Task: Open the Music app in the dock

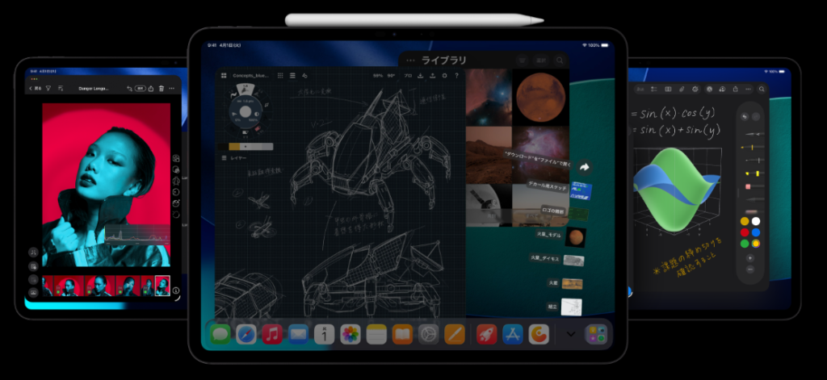Action: coord(272,333)
